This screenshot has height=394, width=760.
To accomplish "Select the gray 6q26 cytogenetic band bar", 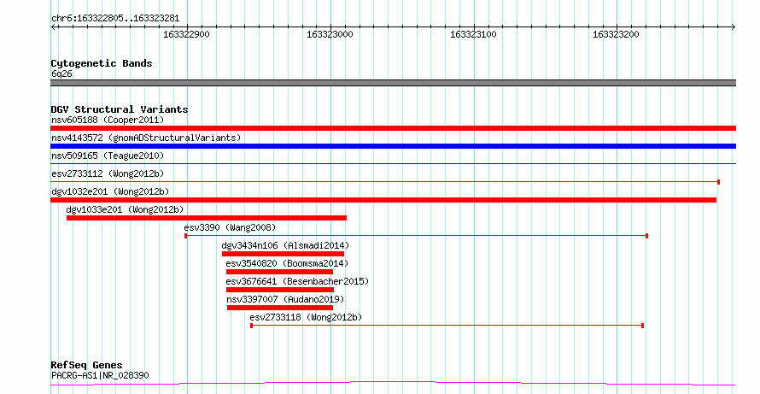I will (393, 83).
